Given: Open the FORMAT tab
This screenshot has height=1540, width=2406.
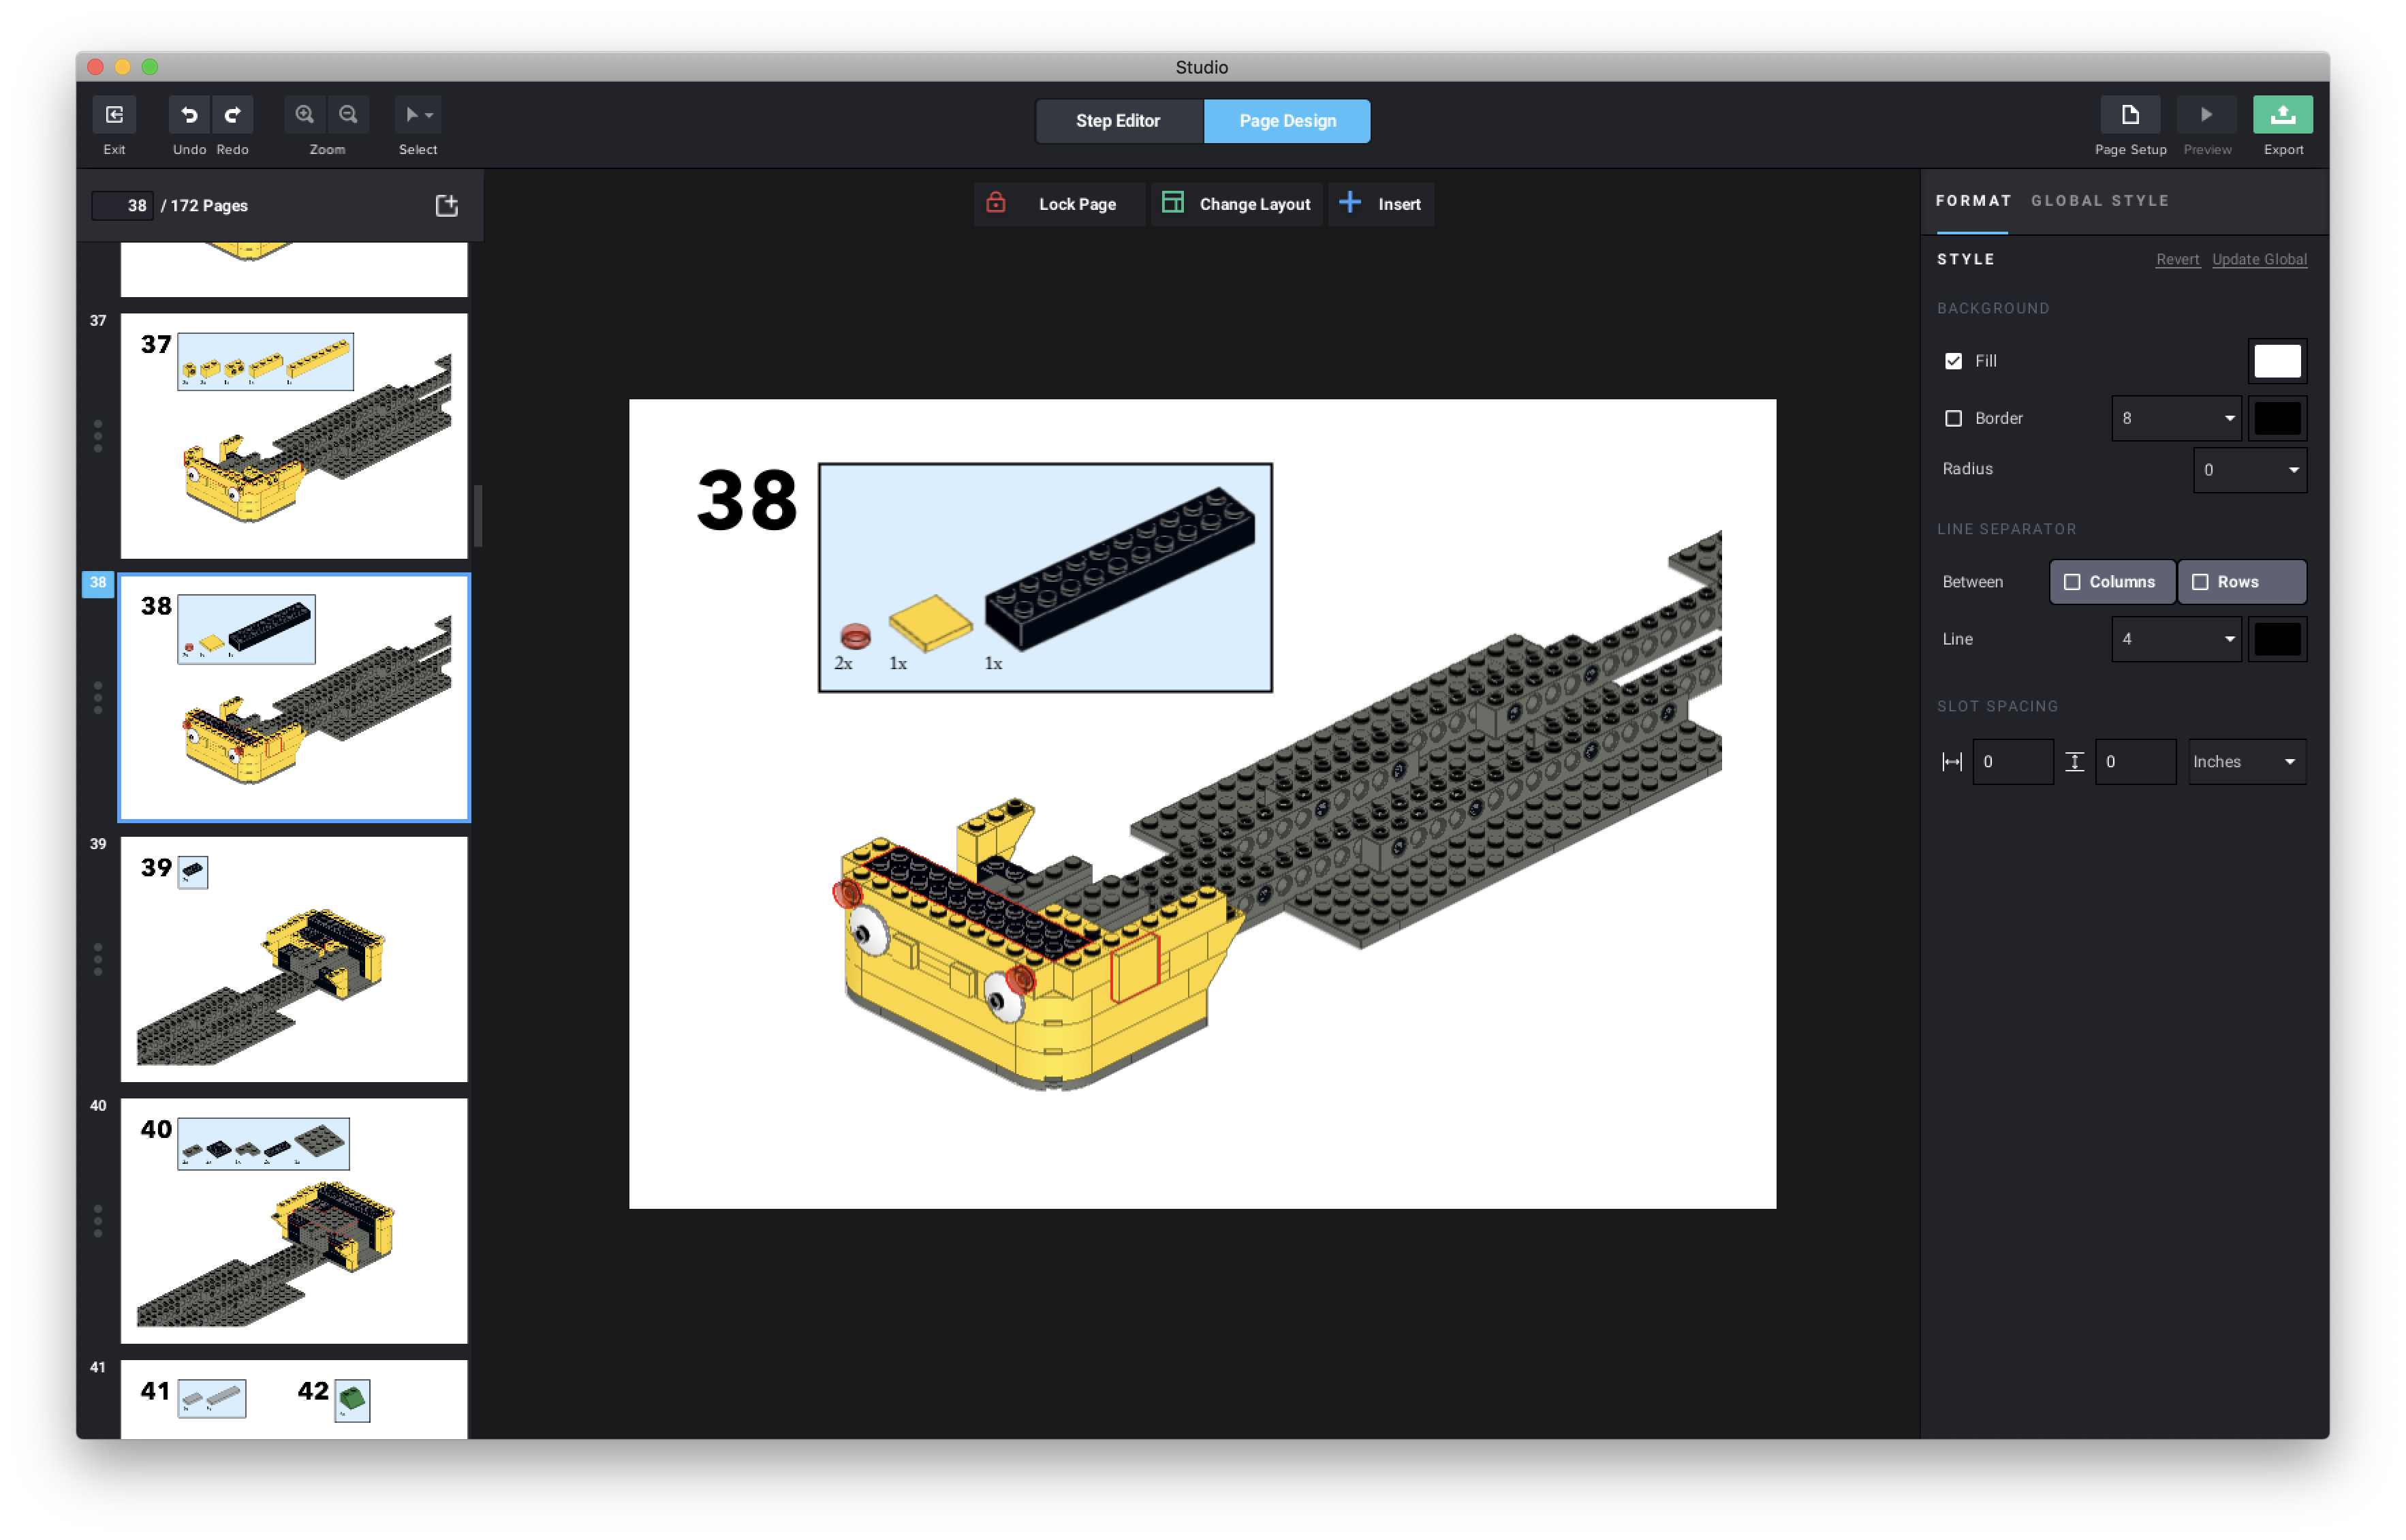Looking at the screenshot, I should (1973, 201).
